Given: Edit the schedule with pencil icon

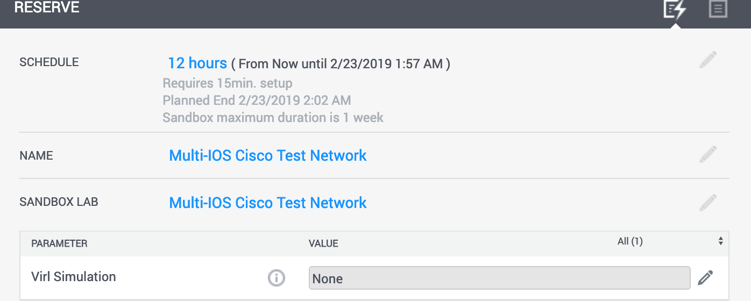Looking at the screenshot, I should tap(708, 60).
